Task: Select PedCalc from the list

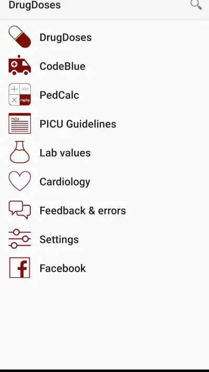Action: 59,95
